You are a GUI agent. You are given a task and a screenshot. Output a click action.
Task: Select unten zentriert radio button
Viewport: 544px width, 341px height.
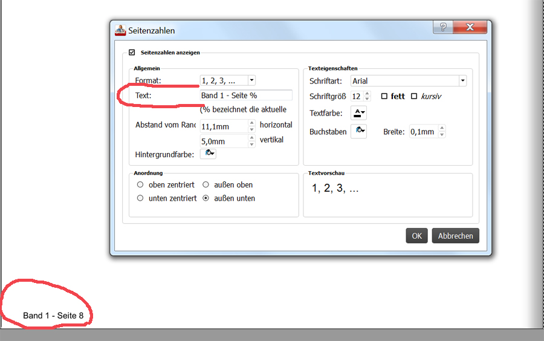140,198
